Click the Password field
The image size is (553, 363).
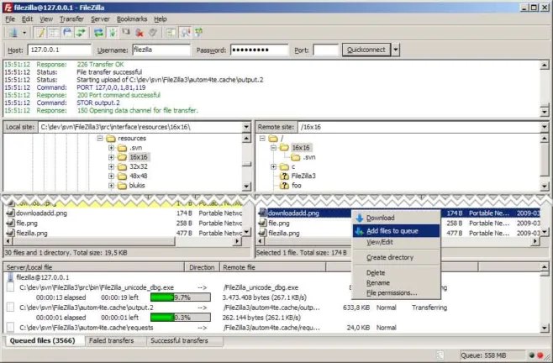tap(259, 50)
